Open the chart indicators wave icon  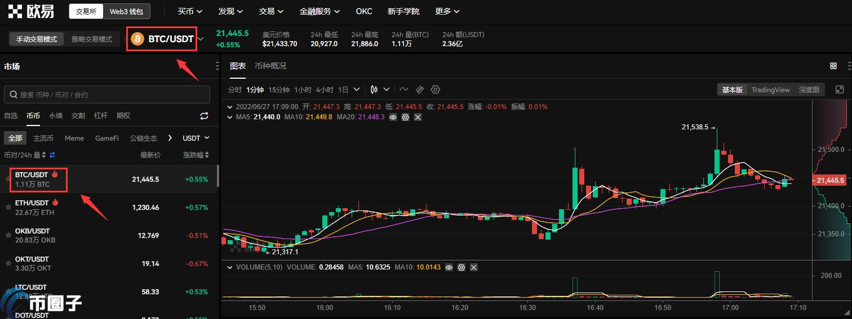(404, 89)
